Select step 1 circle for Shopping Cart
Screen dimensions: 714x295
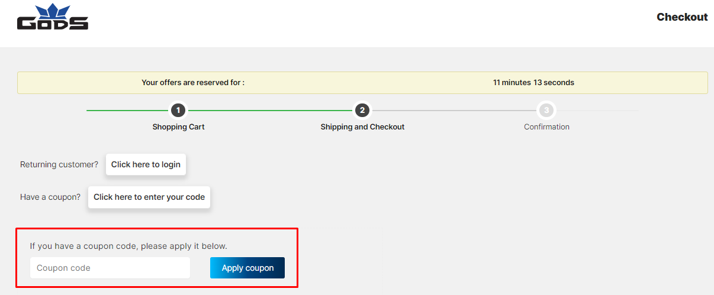tap(178, 110)
